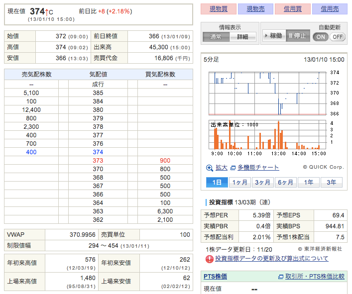Open the 多機能チャート multi-function chart link
Image resolution: width=352 pixels, height=294 pixels.
tap(258, 168)
